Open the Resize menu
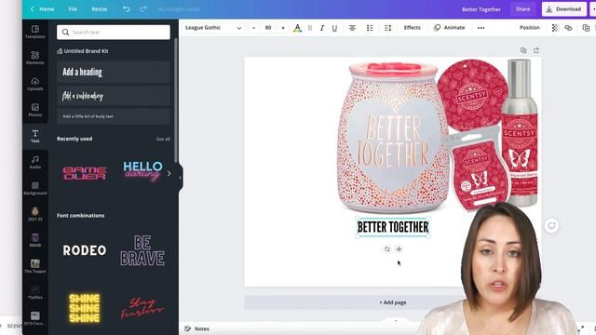The image size is (596, 335). [100, 8]
